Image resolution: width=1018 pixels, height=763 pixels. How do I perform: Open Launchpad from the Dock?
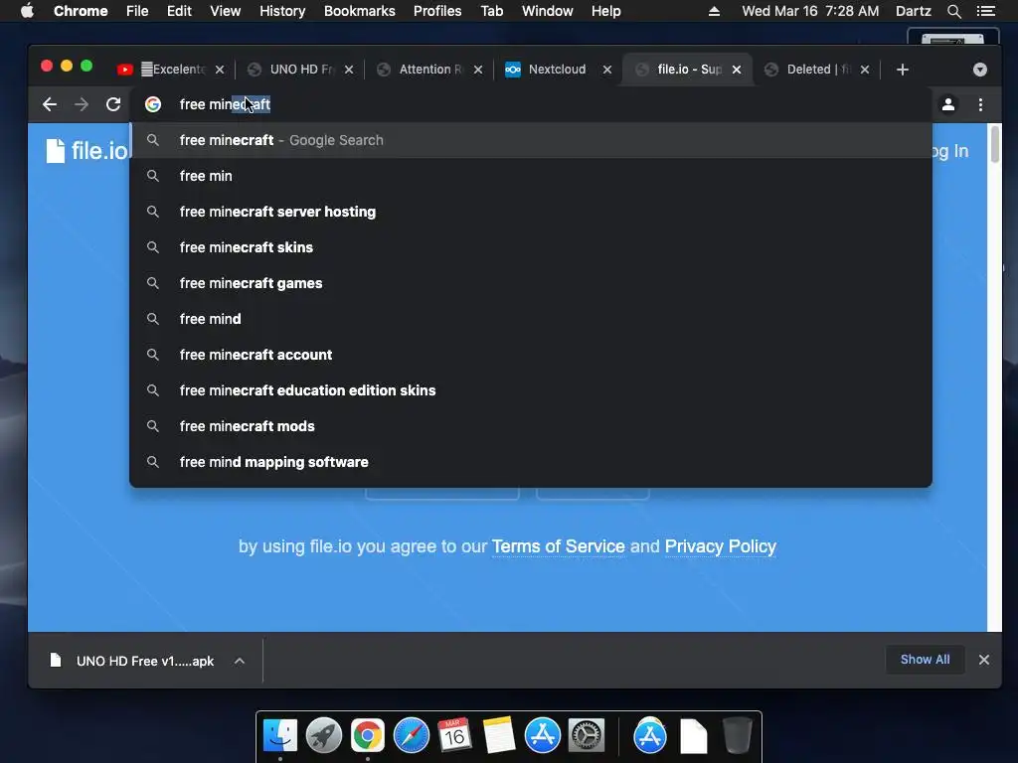pos(323,735)
